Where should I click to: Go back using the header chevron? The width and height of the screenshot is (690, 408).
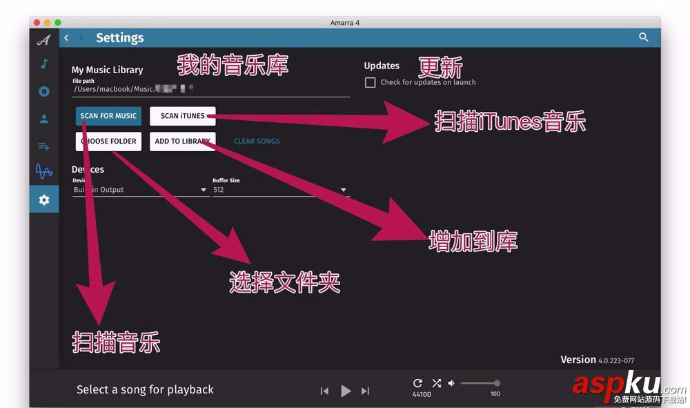pyautogui.click(x=66, y=38)
